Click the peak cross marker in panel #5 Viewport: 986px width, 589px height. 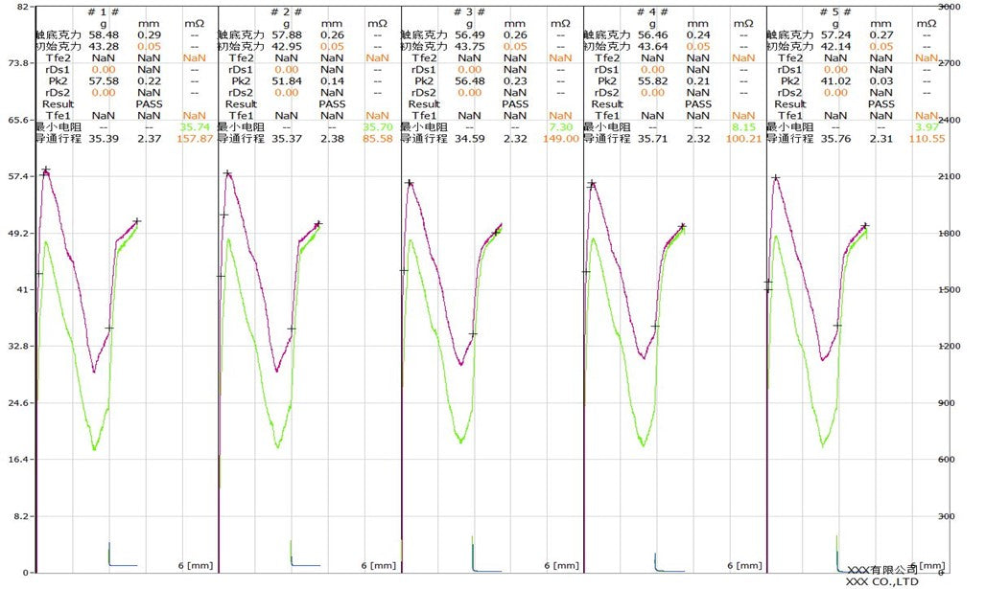[x=775, y=178]
